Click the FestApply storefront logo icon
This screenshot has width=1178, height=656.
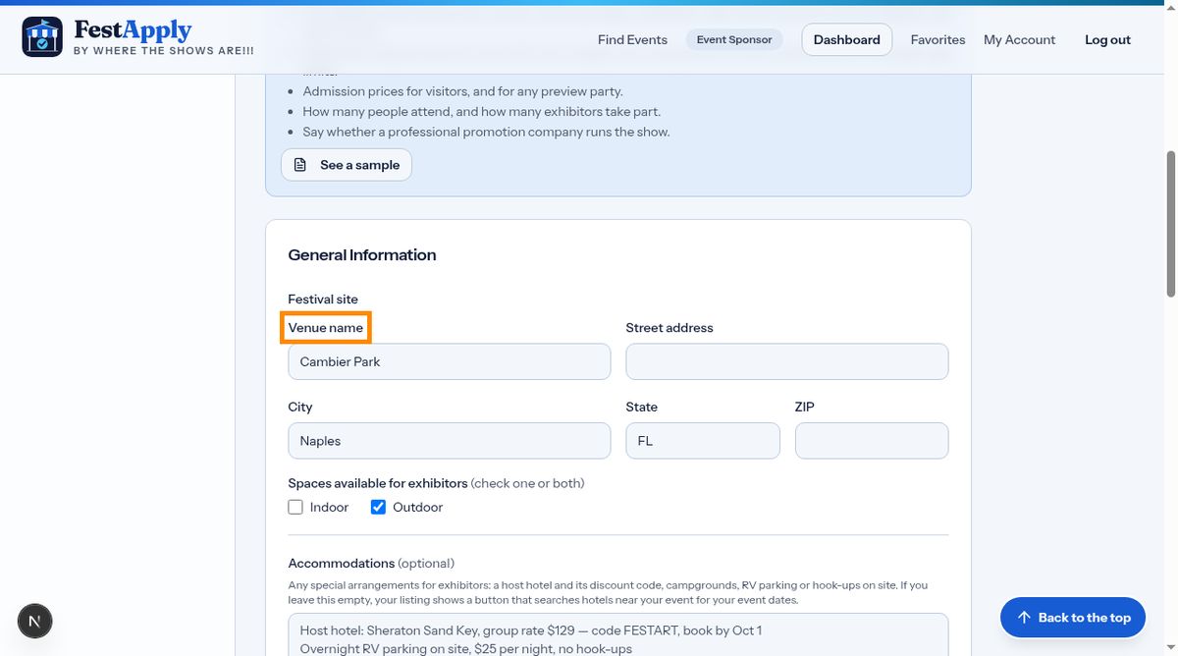click(x=42, y=37)
